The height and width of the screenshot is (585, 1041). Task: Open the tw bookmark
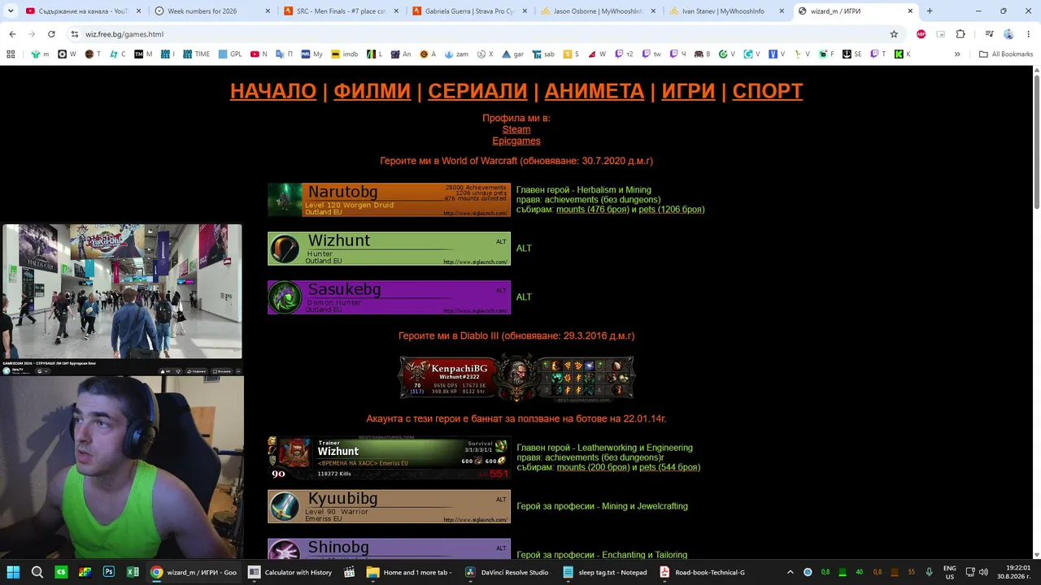click(x=651, y=54)
